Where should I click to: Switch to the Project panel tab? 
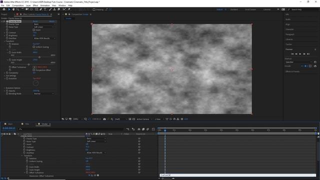pos(4,14)
